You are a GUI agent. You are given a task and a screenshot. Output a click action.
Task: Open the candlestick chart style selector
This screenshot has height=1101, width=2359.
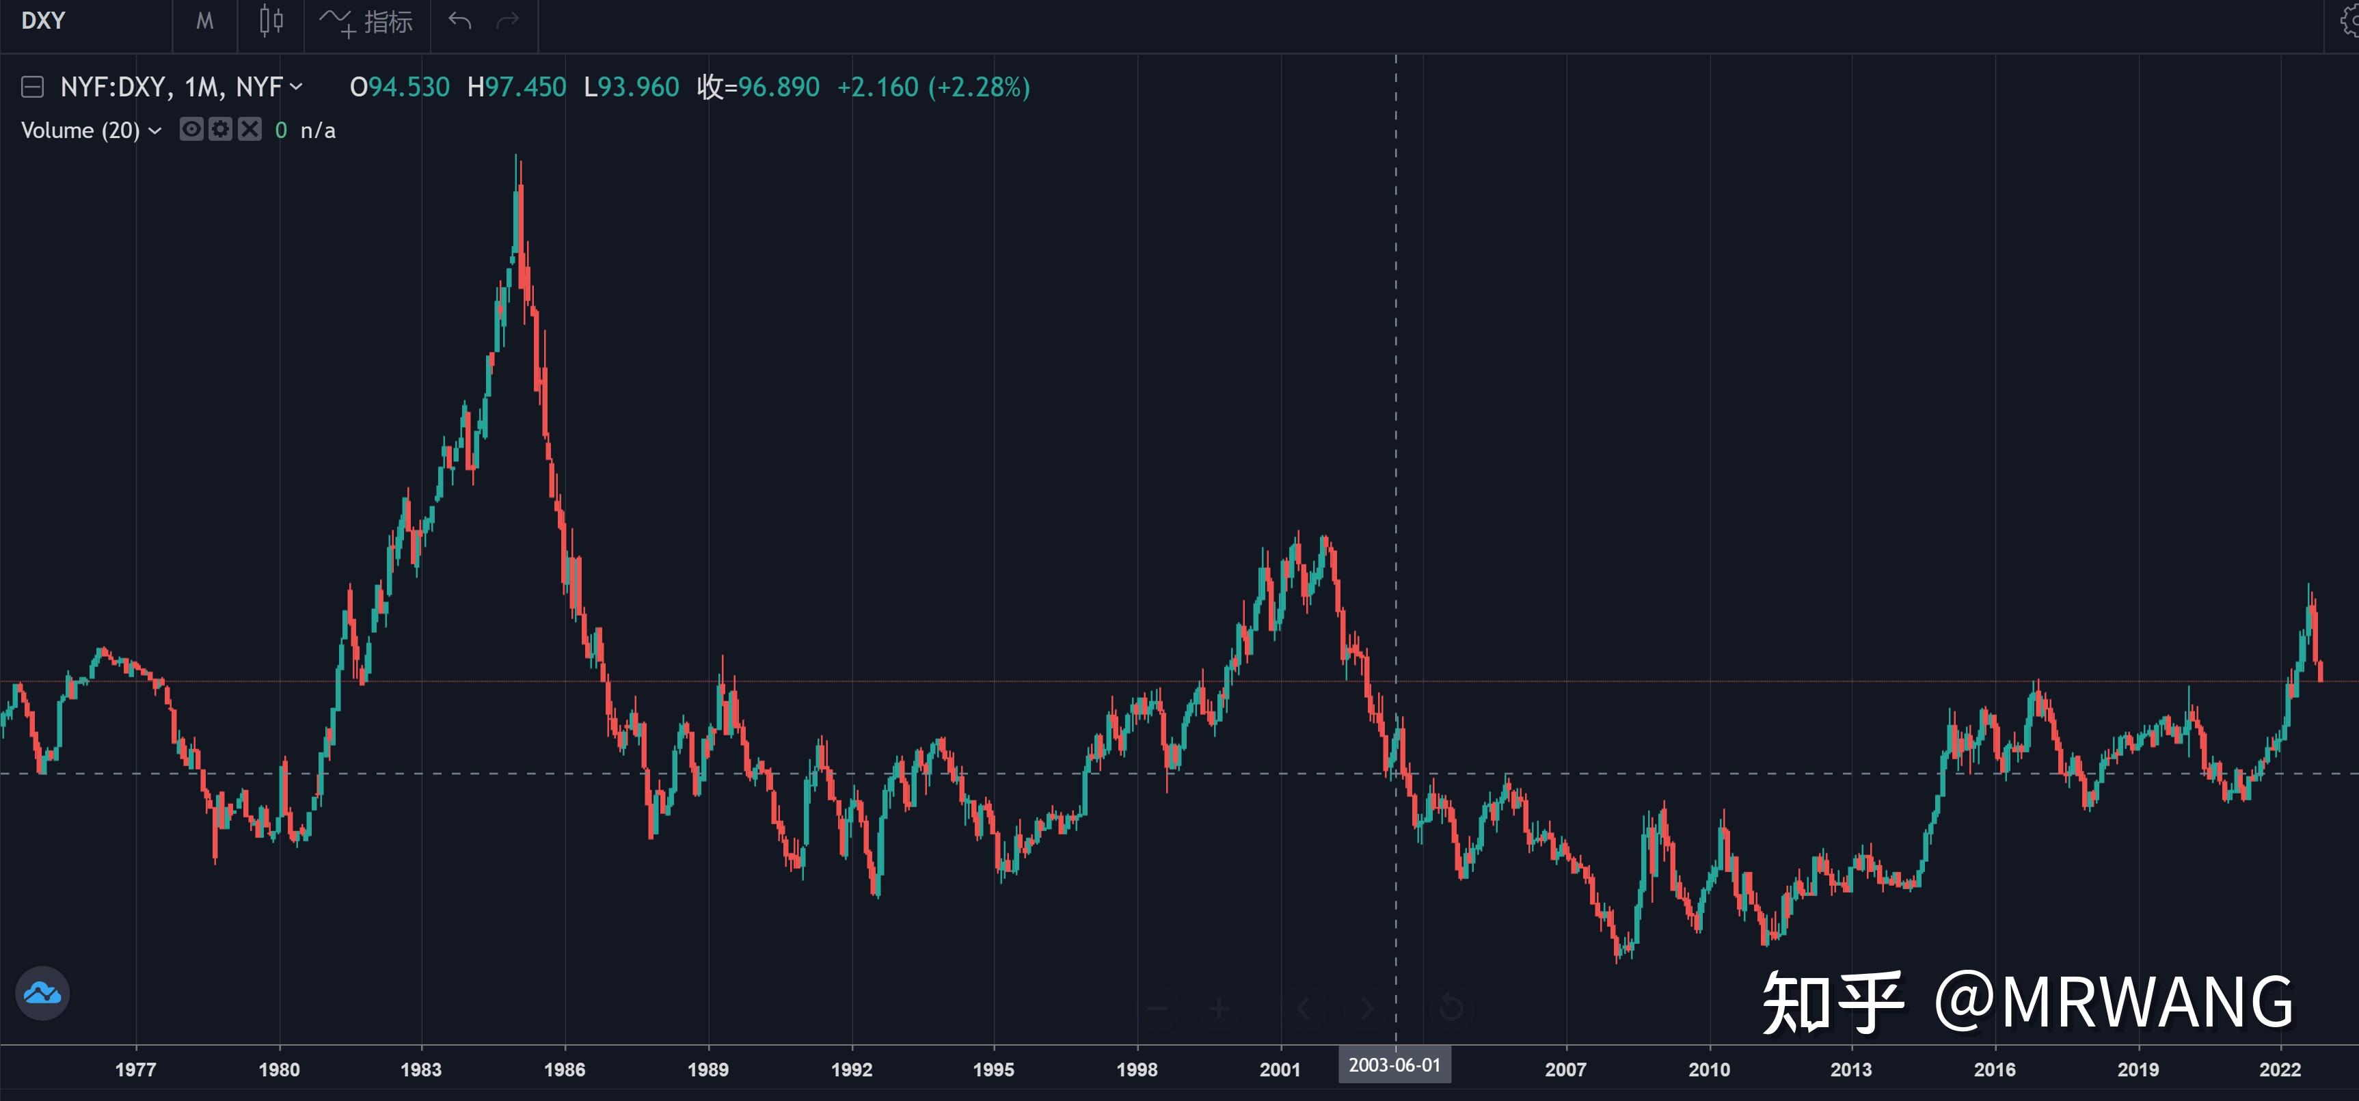tap(271, 21)
